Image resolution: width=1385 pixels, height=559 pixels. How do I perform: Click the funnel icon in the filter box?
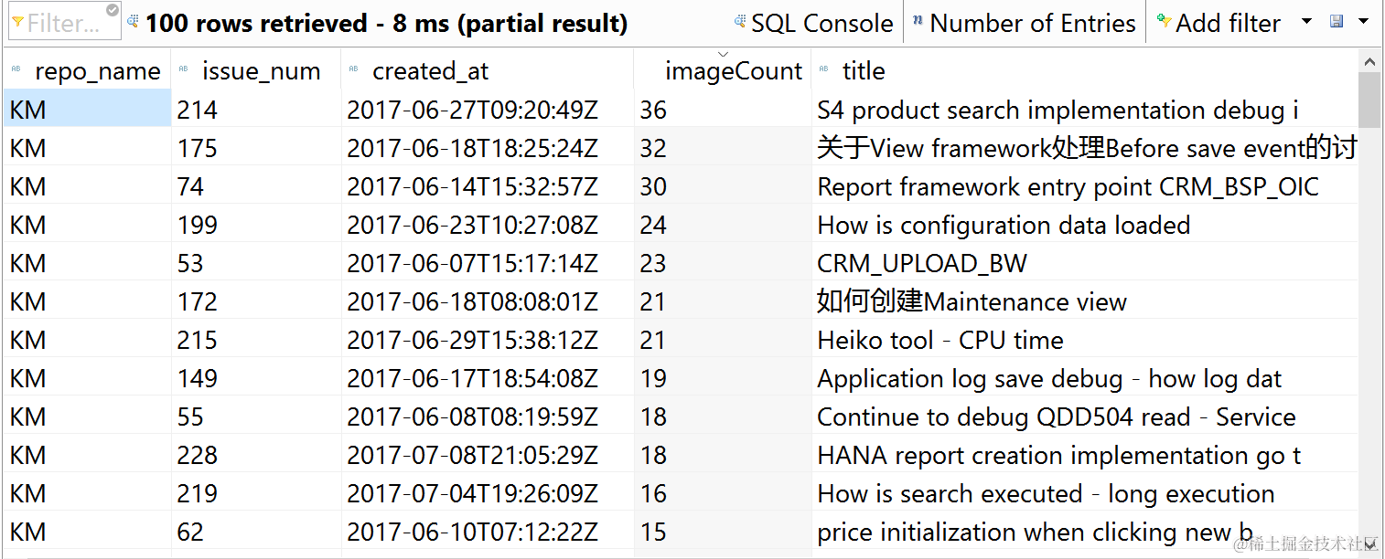click(17, 22)
